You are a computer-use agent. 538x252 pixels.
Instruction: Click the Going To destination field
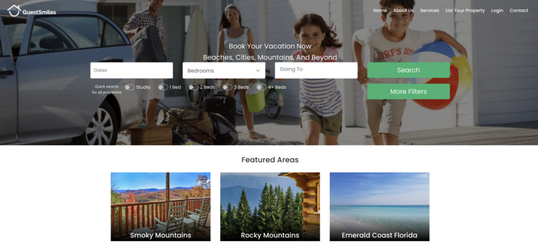click(x=316, y=70)
